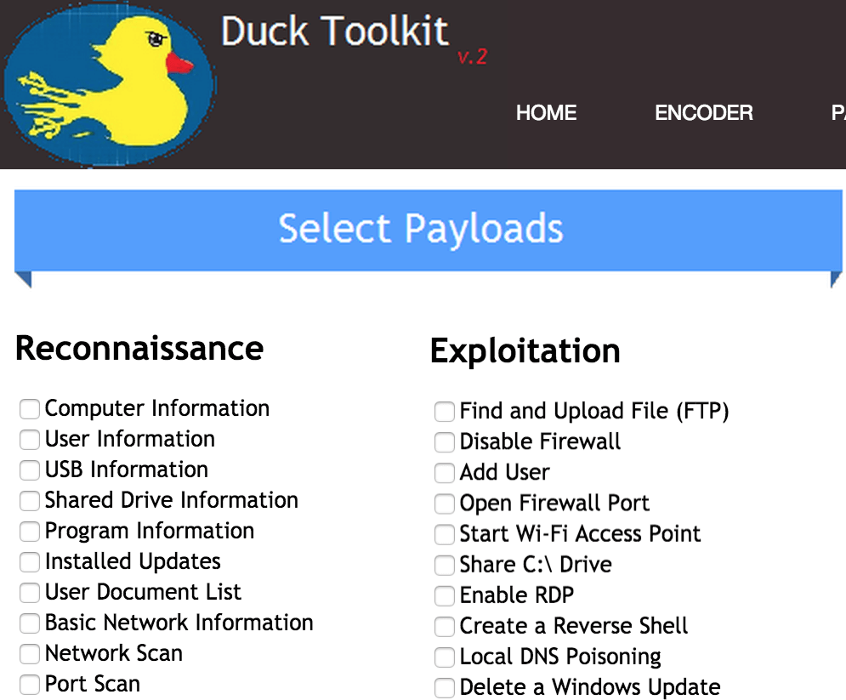Check the Installed Updates option
Viewport: 846px width, 700px height.
coord(30,562)
